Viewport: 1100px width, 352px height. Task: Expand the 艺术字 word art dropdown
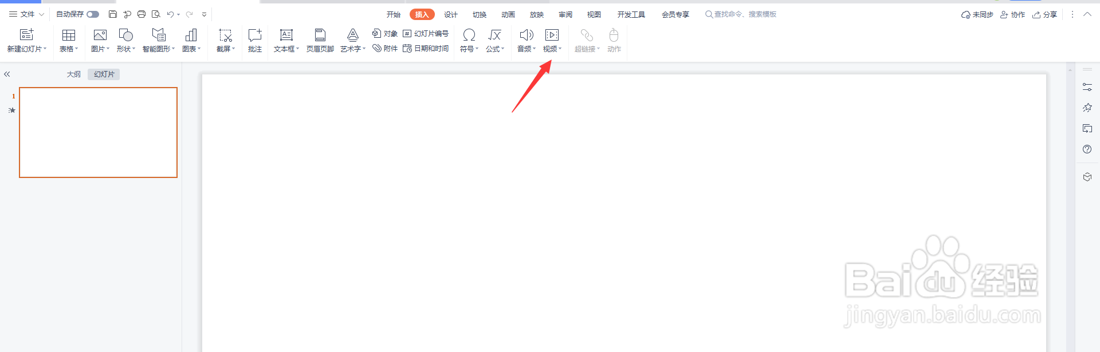point(364,49)
